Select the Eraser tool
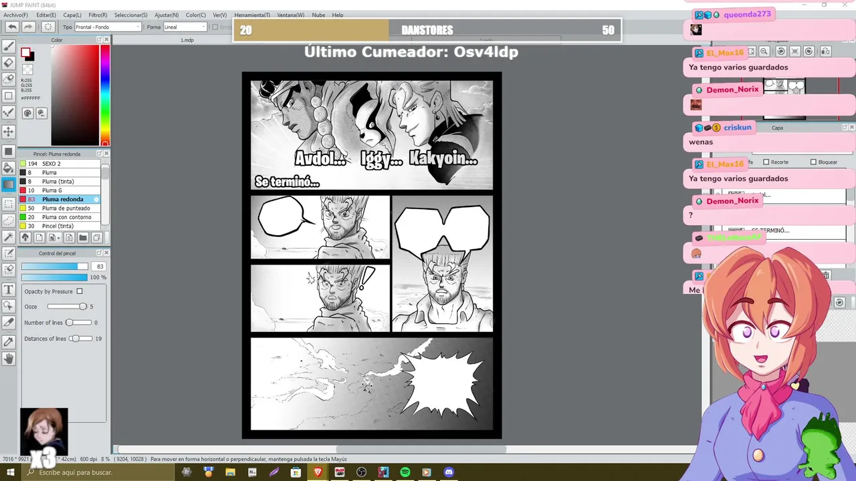856x481 pixels. (9, 63)
